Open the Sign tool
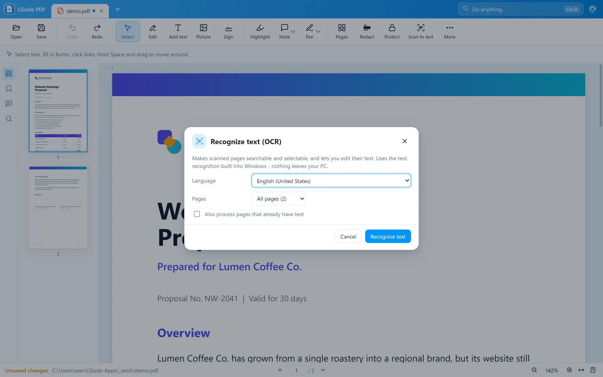Image resolution: width=603 pixels, height=377 pixels. pos(228,31)
